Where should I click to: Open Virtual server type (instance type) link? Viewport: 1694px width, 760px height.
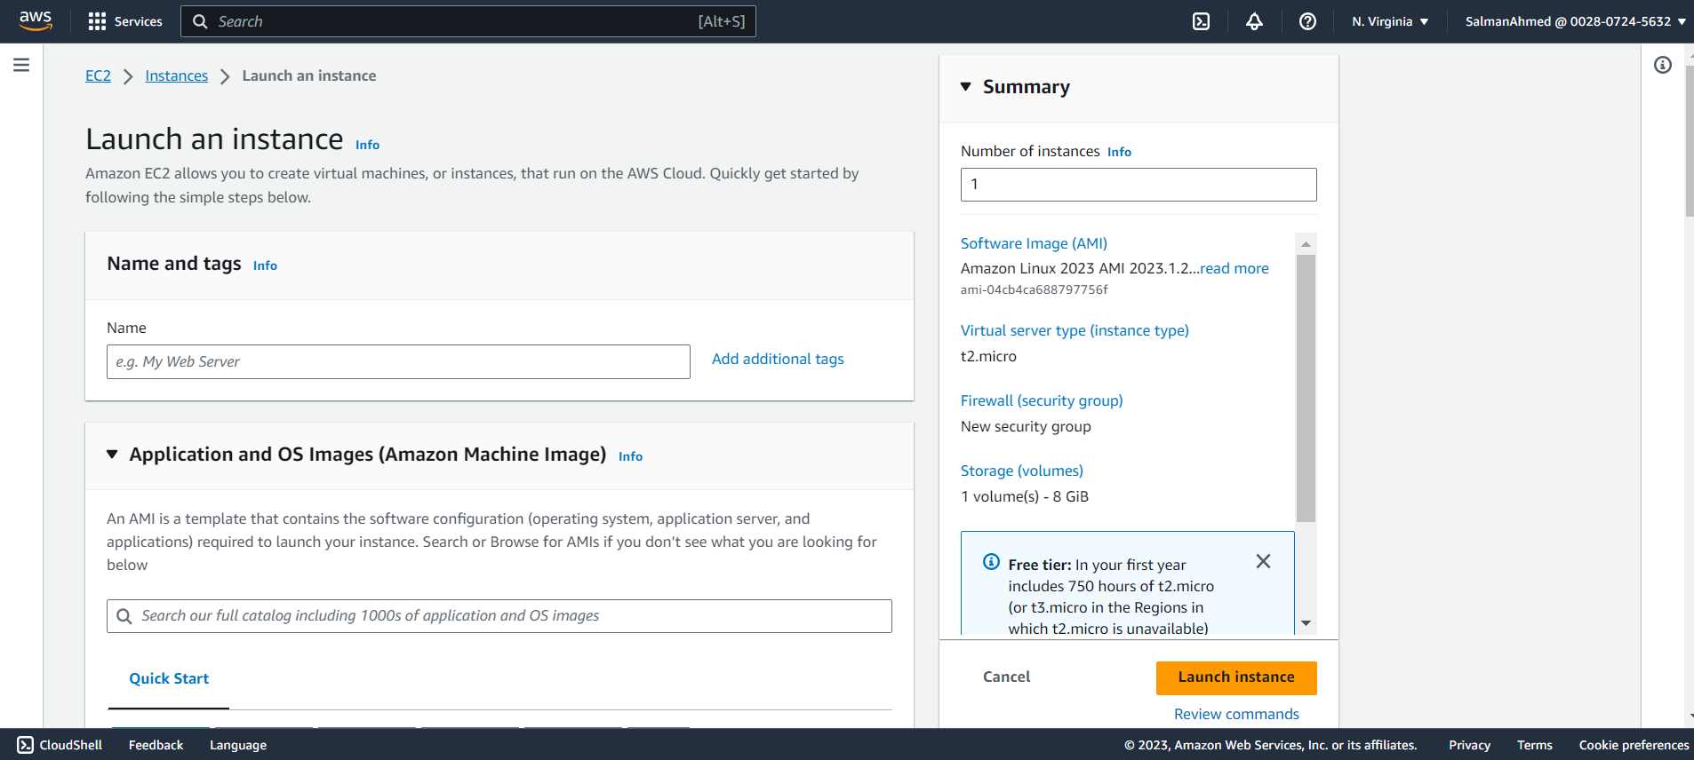pyautogui.click(x=1075, y=330)
